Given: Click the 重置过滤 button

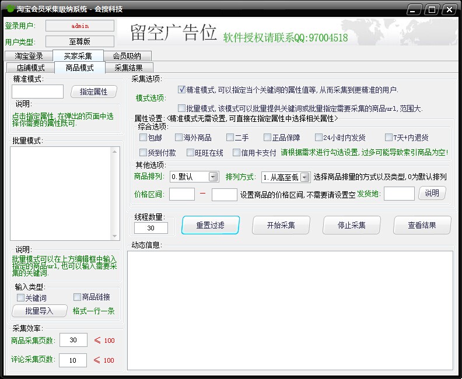Looking at the screenshot, I should point(211,225).
